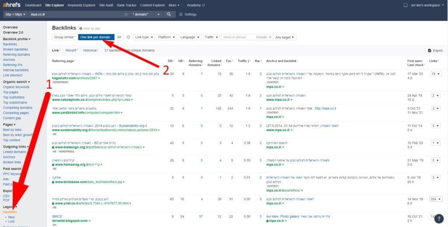Open the Language filter dropdown
The height and width of the screenshot is (227, 448).
coord(190,37)
